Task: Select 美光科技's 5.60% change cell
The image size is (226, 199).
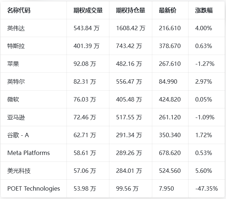Action: coord(203,171)
